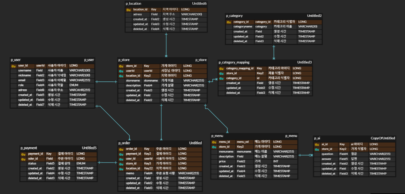Click the deleted_at field in p_order
405x194 pixels.
pyautogui.click(x=133, y=188)
